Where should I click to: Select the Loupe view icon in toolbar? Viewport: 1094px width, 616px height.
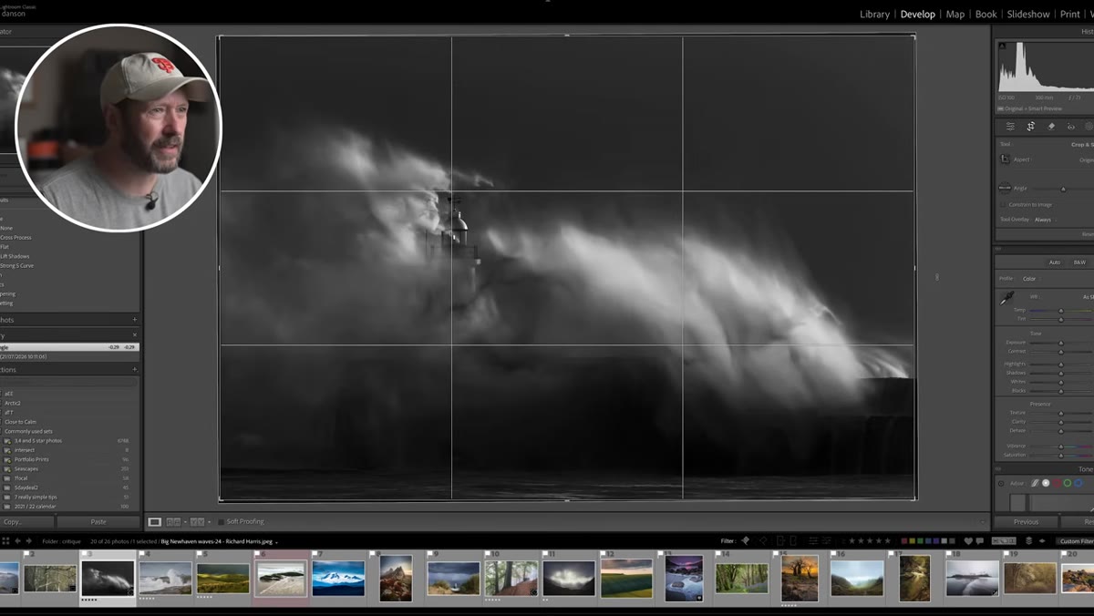155,521
